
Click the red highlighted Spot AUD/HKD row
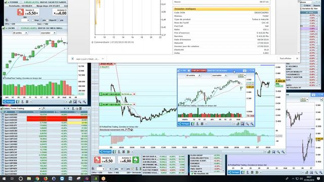coord(45,117)
